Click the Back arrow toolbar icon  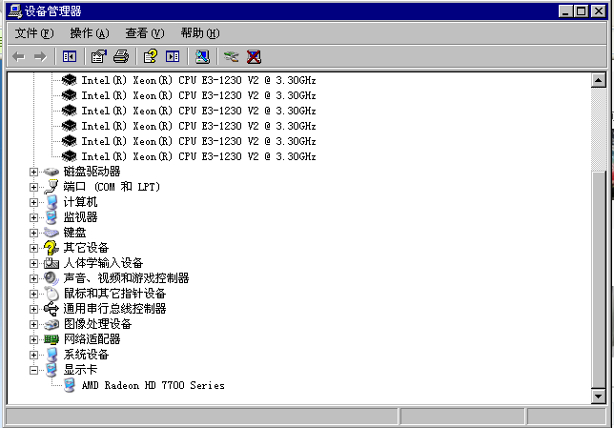[x=19, y=57]
